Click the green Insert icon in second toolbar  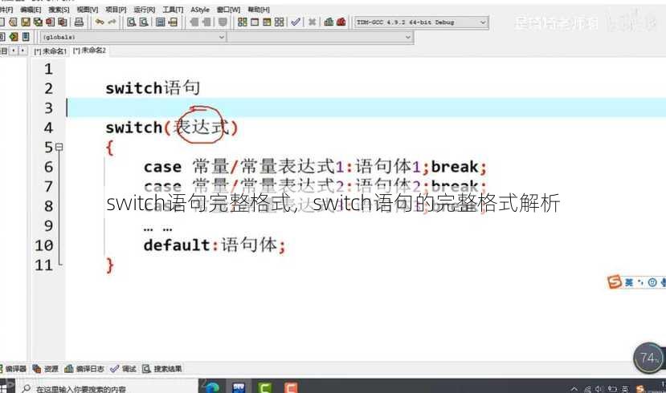[14, 37]
